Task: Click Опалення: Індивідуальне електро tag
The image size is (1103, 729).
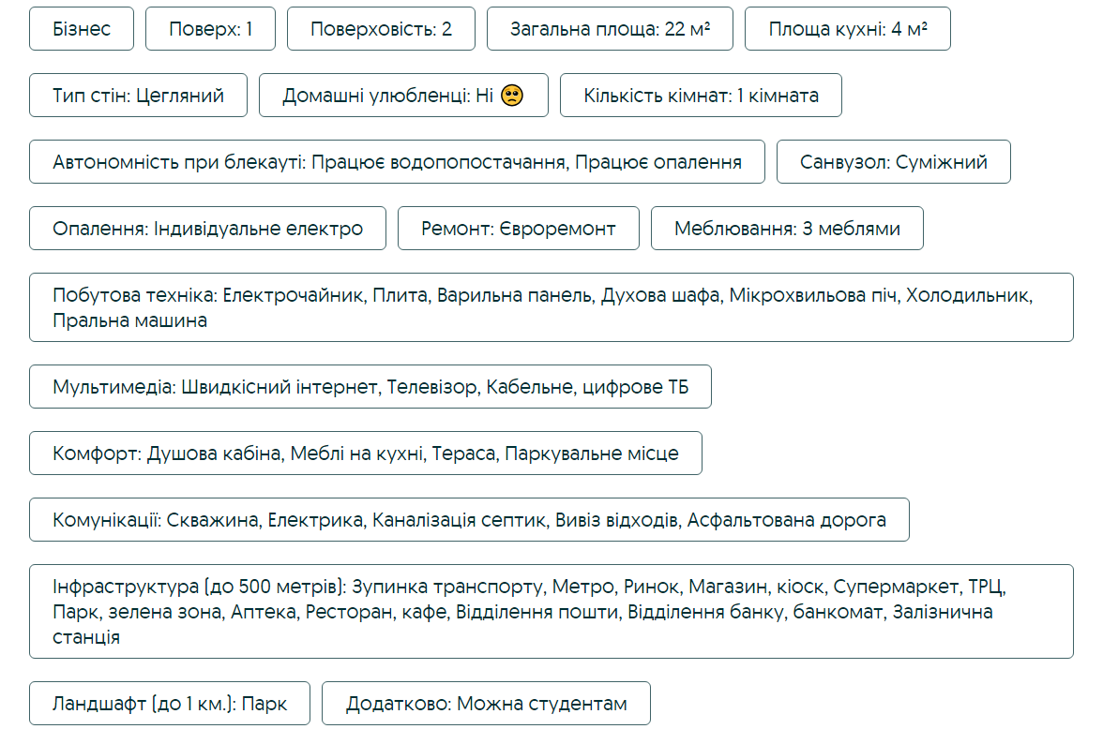Action: [x=207, y=229]
